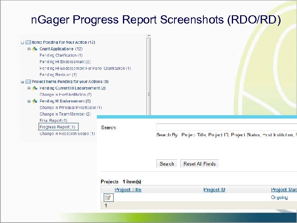Click the tree panel scroll up arrow

pyautogui.click(x=149, y=36)
